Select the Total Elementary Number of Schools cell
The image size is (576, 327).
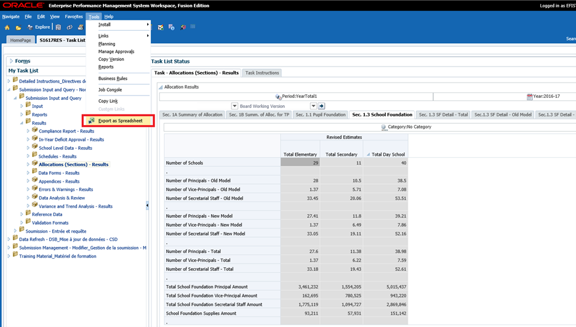(x=300, y=163)
